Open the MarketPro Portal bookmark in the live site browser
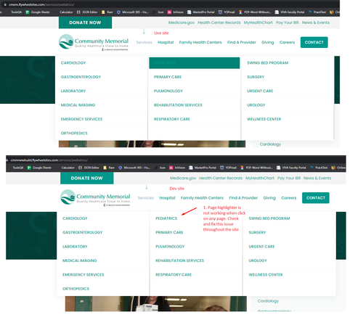Screen dimensions: 363x328 [x=201, y=12]
